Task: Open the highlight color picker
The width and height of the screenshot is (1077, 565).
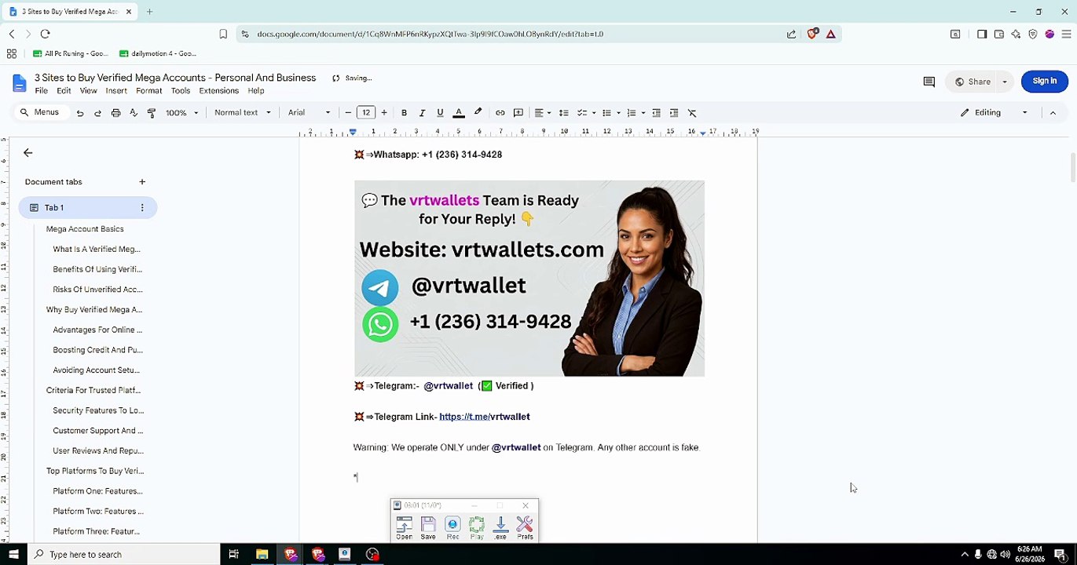Action: click(478, 113)
